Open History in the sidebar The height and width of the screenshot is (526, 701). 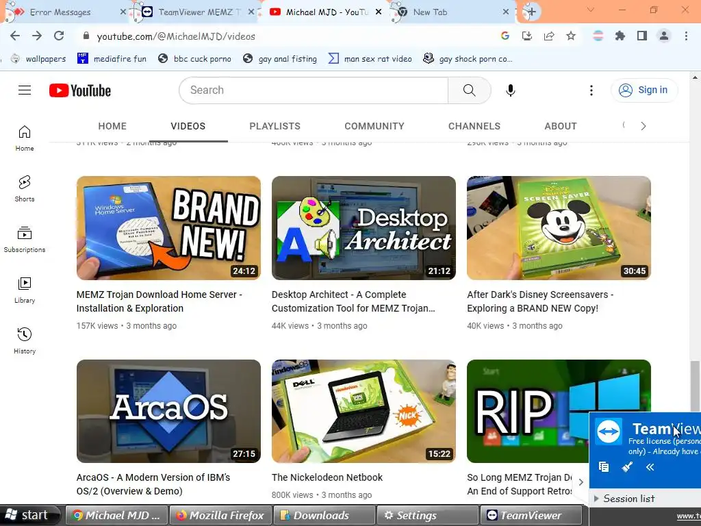tap(25, 341)
